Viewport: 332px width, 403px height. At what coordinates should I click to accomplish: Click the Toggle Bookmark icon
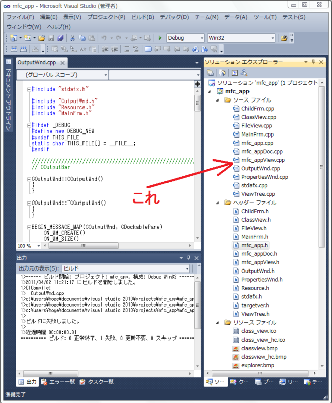click(x=148, y=49)
